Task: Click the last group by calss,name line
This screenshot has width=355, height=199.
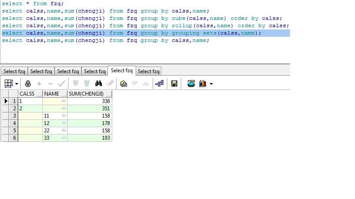Action: [105, 40]
